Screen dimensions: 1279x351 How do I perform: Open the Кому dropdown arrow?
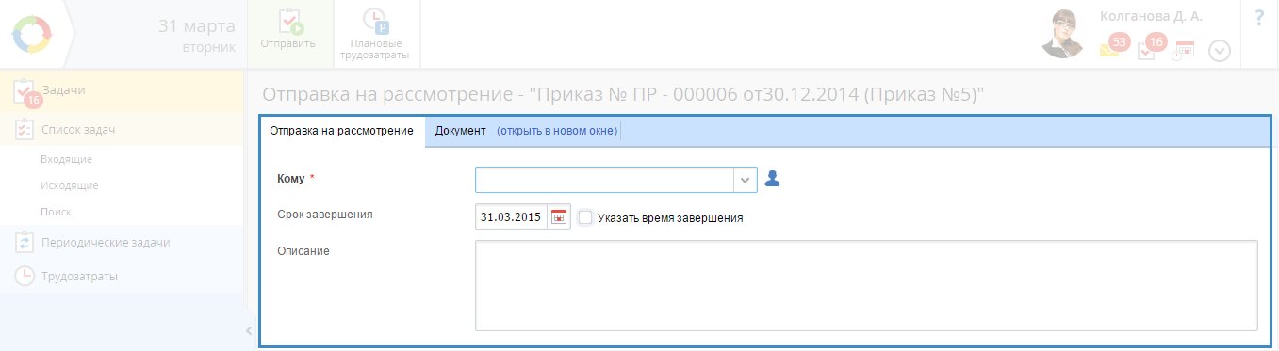click(745, 179)
